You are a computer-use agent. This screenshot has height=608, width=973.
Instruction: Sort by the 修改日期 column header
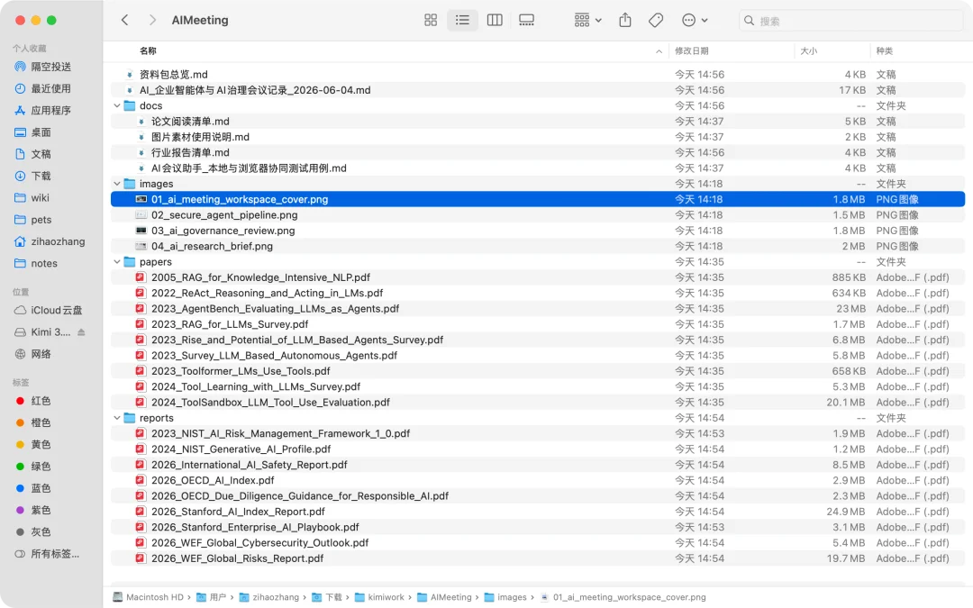click(x=691, y=50)
